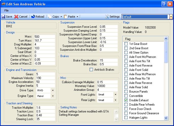Click the Turn Mass input field

coord(45,41)
